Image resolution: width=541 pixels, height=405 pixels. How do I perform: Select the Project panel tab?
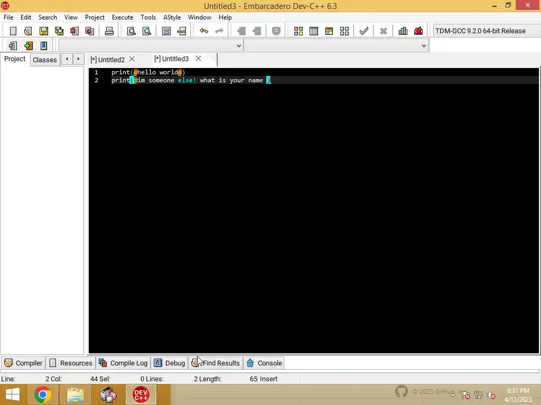15,59
